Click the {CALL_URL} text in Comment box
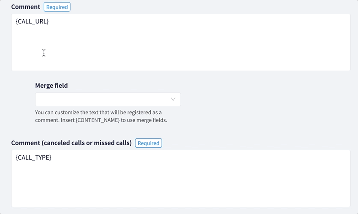This screenshot has height=214, width=358. tap(32, 21)
